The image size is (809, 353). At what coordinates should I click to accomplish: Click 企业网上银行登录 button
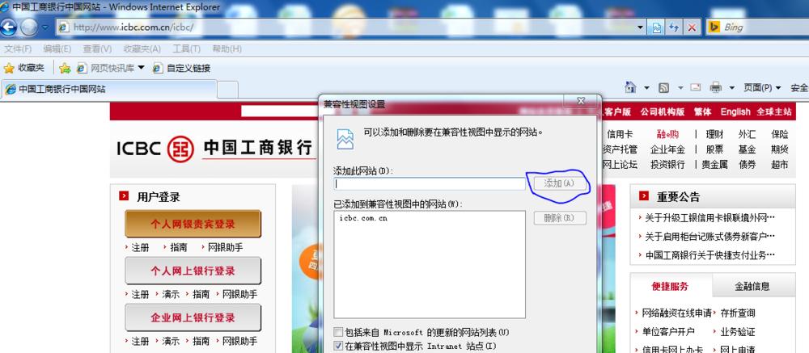(193, 318)
